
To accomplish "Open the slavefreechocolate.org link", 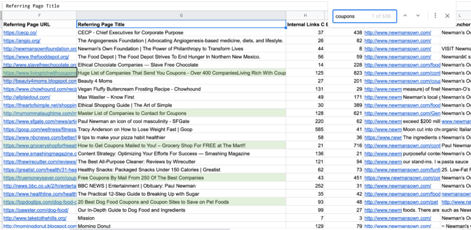I will click(40, 65).
